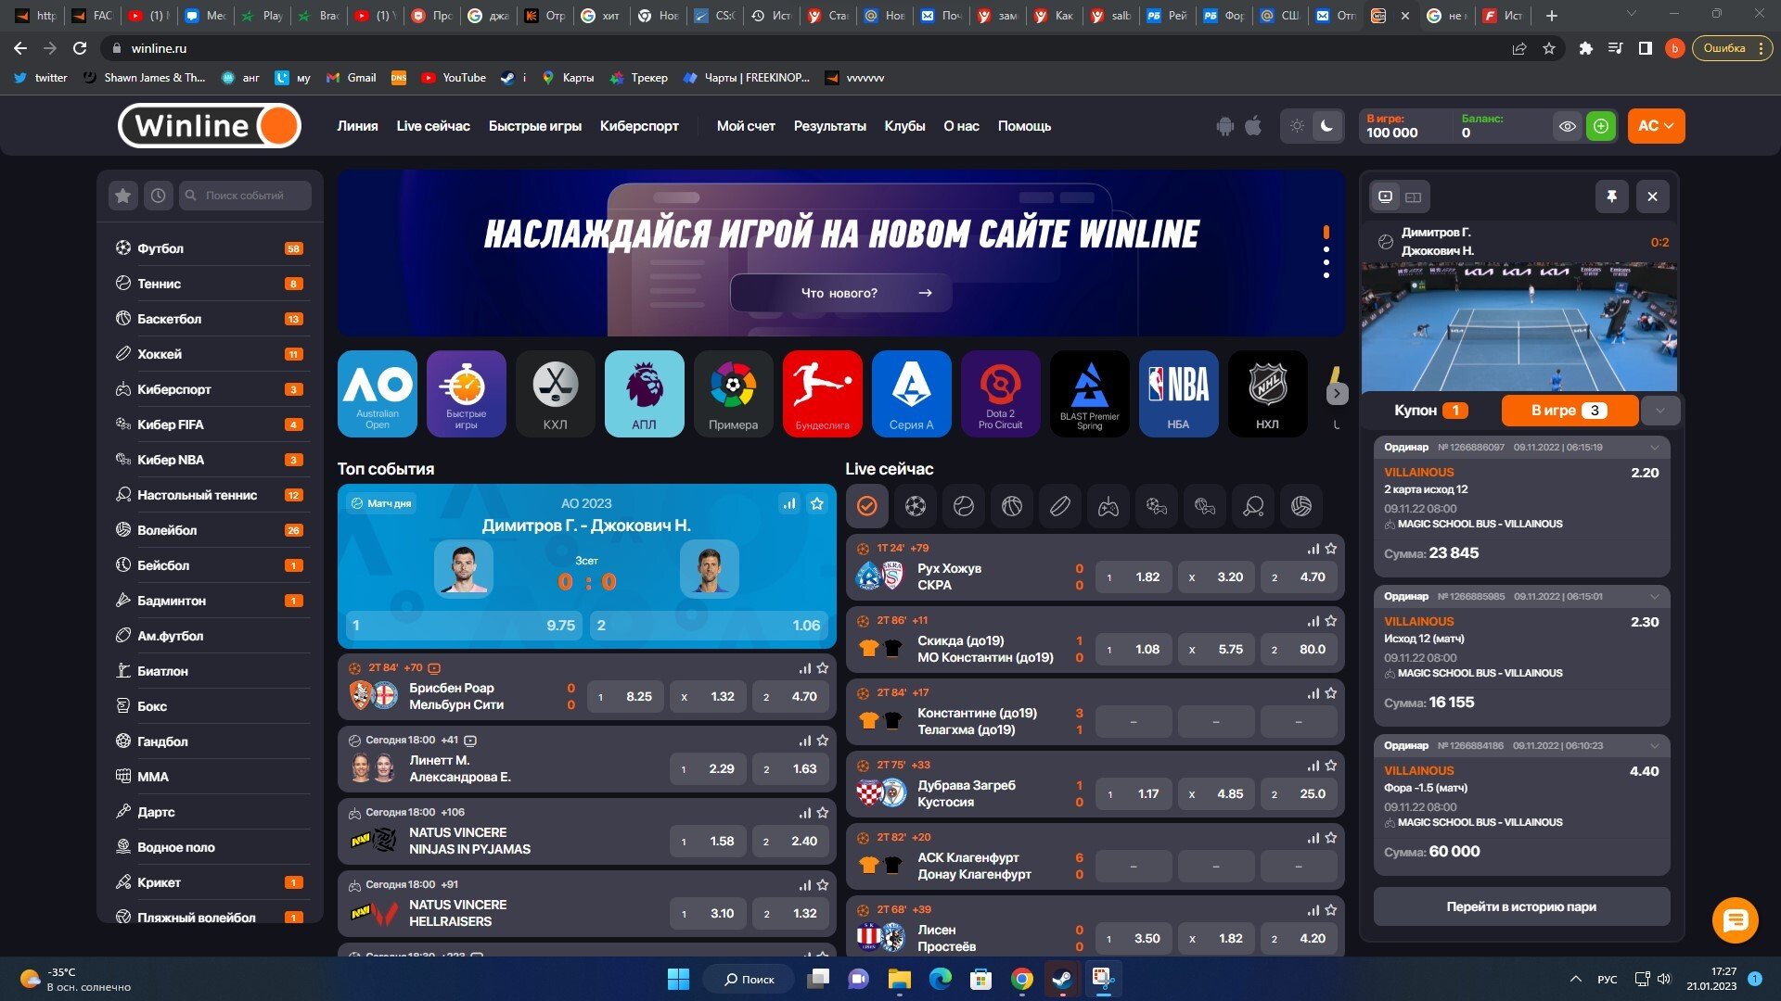Switch to light theme sun toggle
Screen dimensions: 1781x1001
[1297, 126]
